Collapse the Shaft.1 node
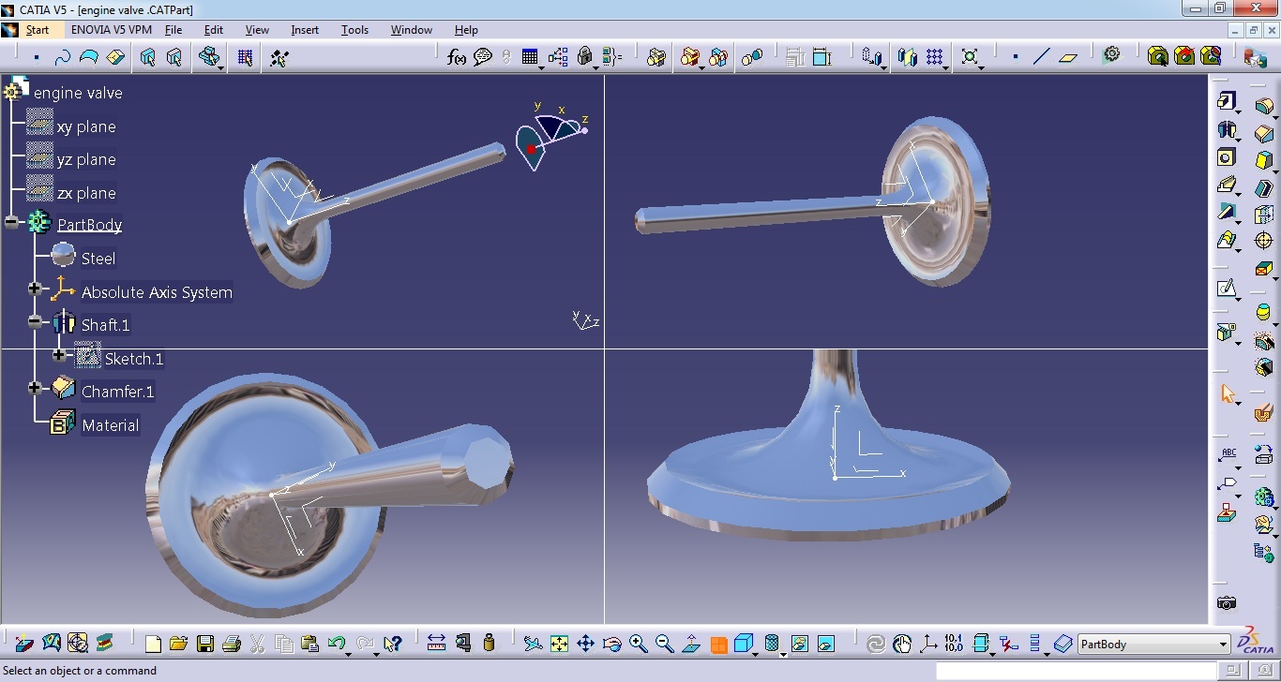1281x682 pixels. [x=36, y=321]
